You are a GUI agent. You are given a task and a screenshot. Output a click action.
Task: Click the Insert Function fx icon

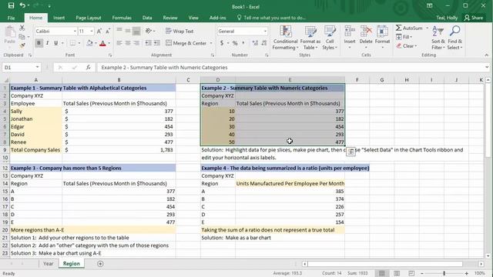point(89,67)
